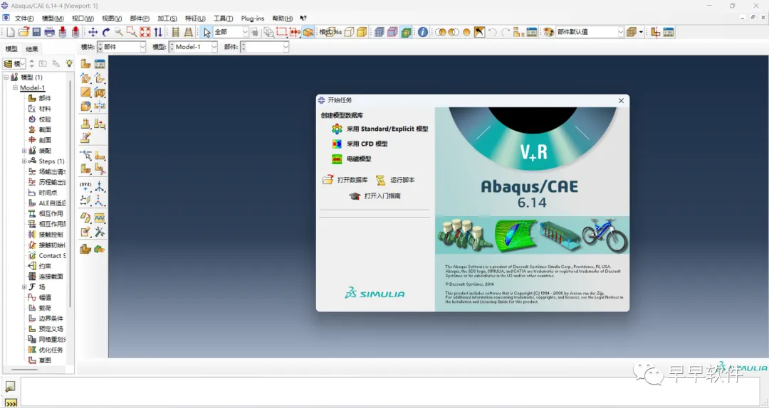Select 材料 in the model tree

tap(44, 109)
